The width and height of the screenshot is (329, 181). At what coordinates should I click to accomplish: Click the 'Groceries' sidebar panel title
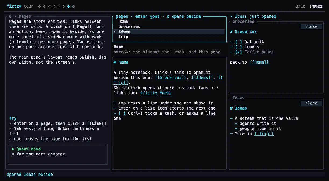click(x=243, y=21)
